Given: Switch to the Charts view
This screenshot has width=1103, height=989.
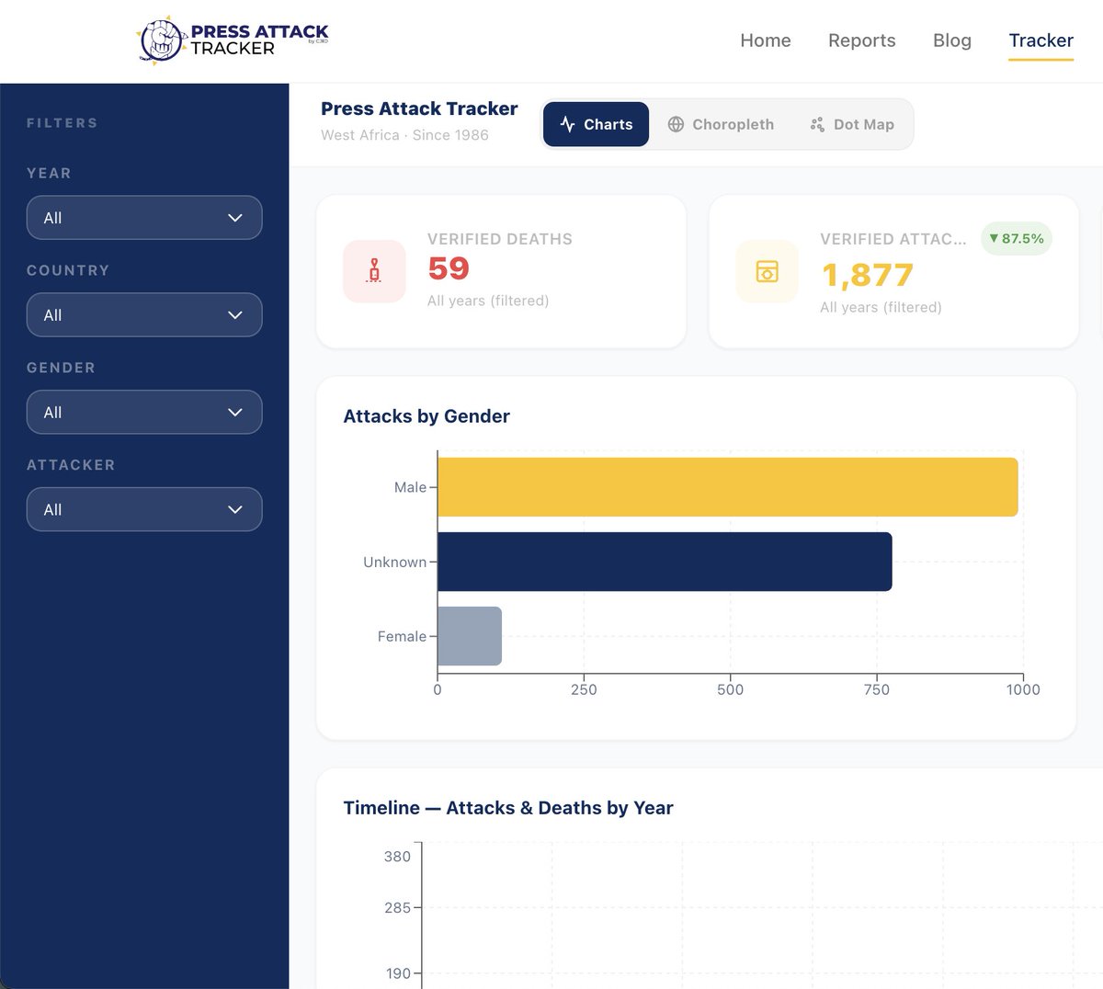Looking at the screenshot, I should coord(596,124).
